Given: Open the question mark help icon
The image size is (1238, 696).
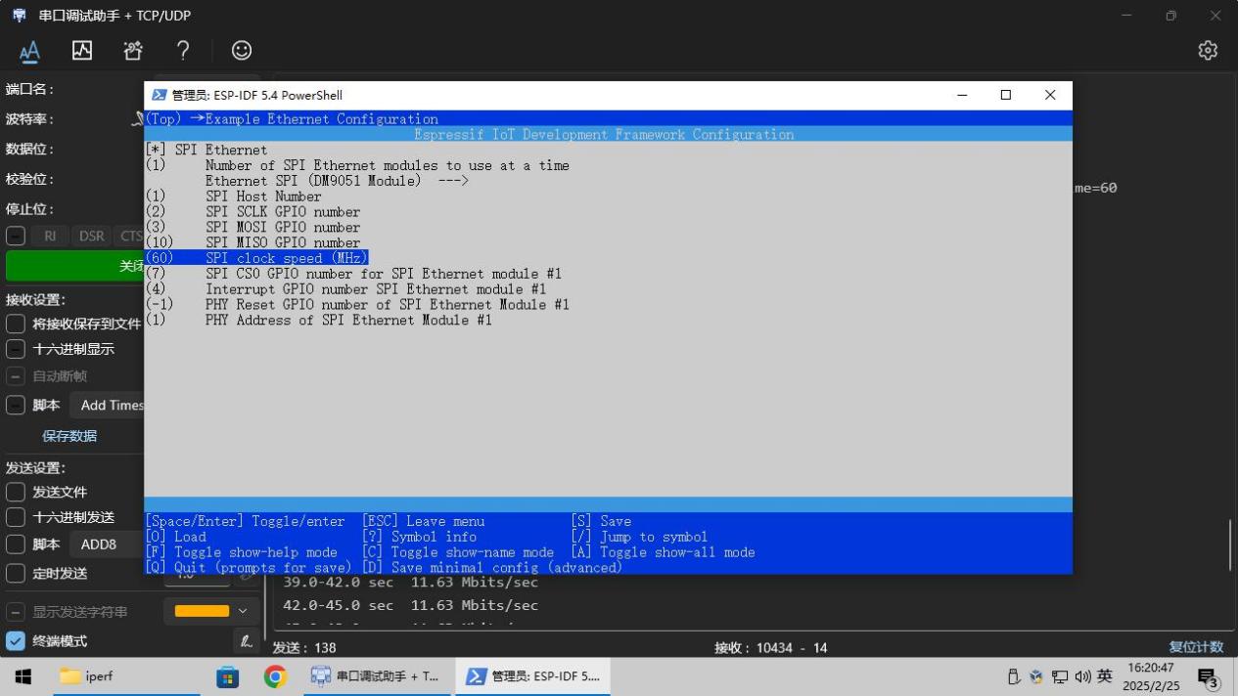Looking at the screenshot, I should [183, 50].
